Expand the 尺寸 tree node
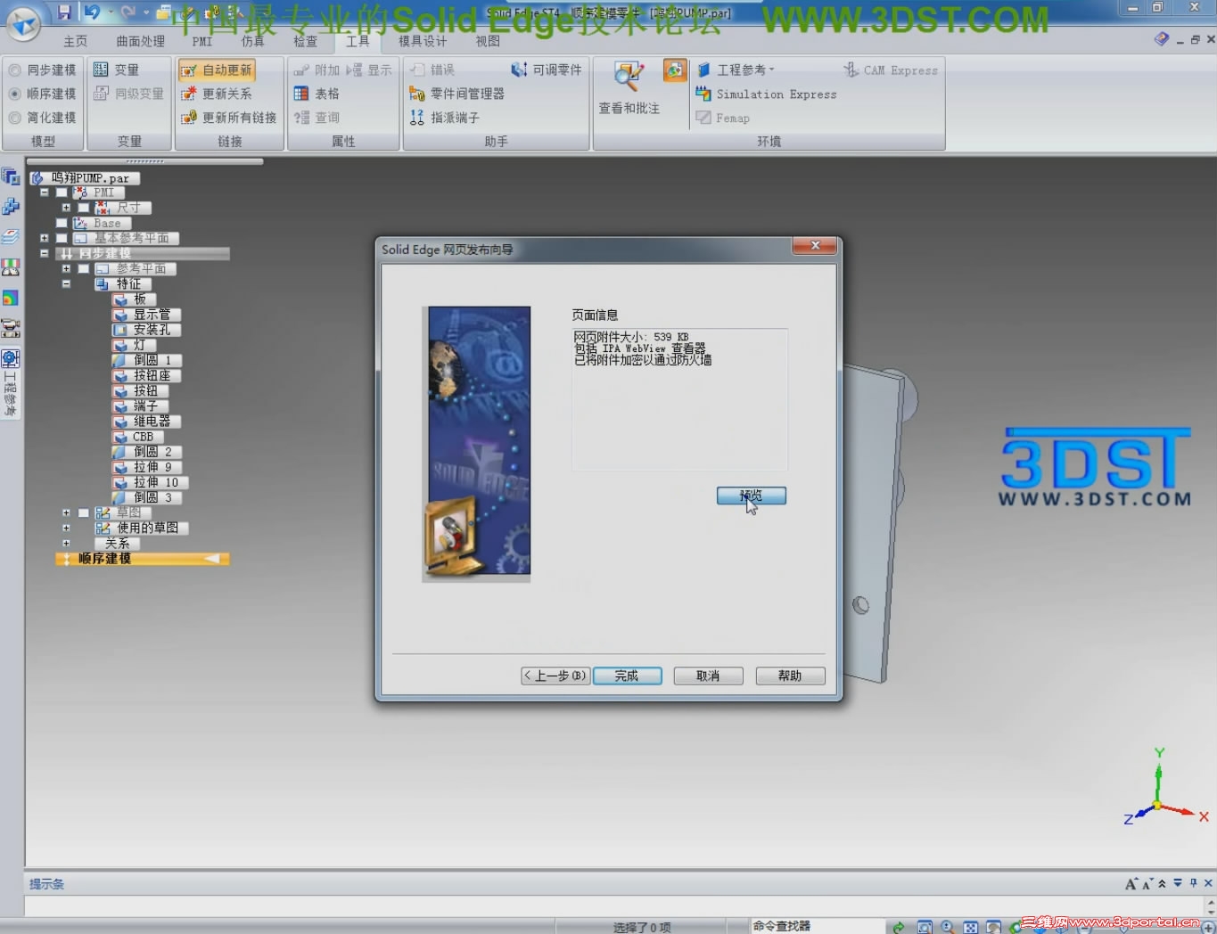Viewport: 1217px width, 934px height. point(66,208)
